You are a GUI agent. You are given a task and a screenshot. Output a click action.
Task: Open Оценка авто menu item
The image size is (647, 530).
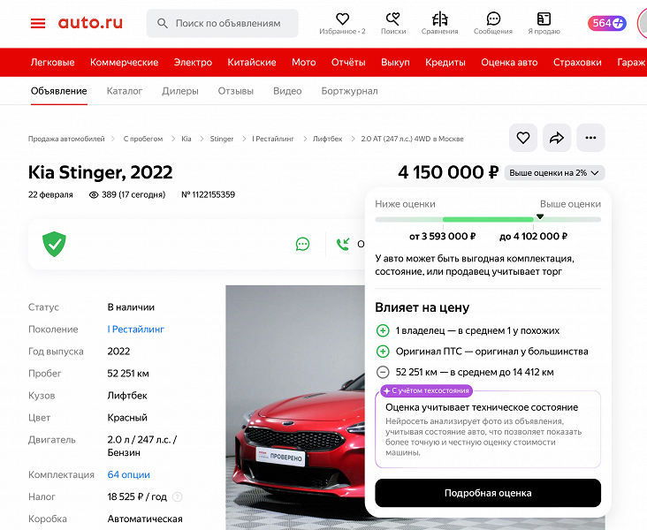click(x=509, y=63)
